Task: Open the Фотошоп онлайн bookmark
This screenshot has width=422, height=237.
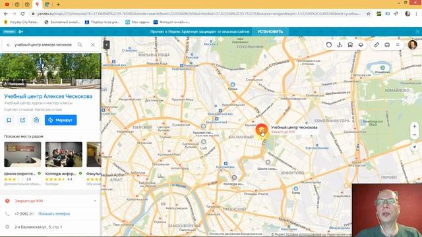Action: point(171,22)
